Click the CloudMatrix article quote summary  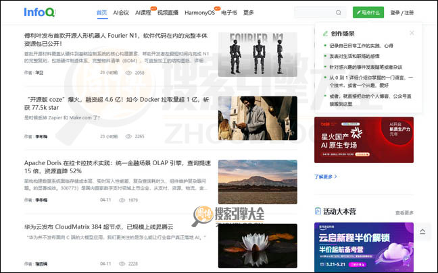(116, 237)
